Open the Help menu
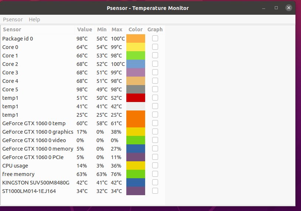 (34, 20)
